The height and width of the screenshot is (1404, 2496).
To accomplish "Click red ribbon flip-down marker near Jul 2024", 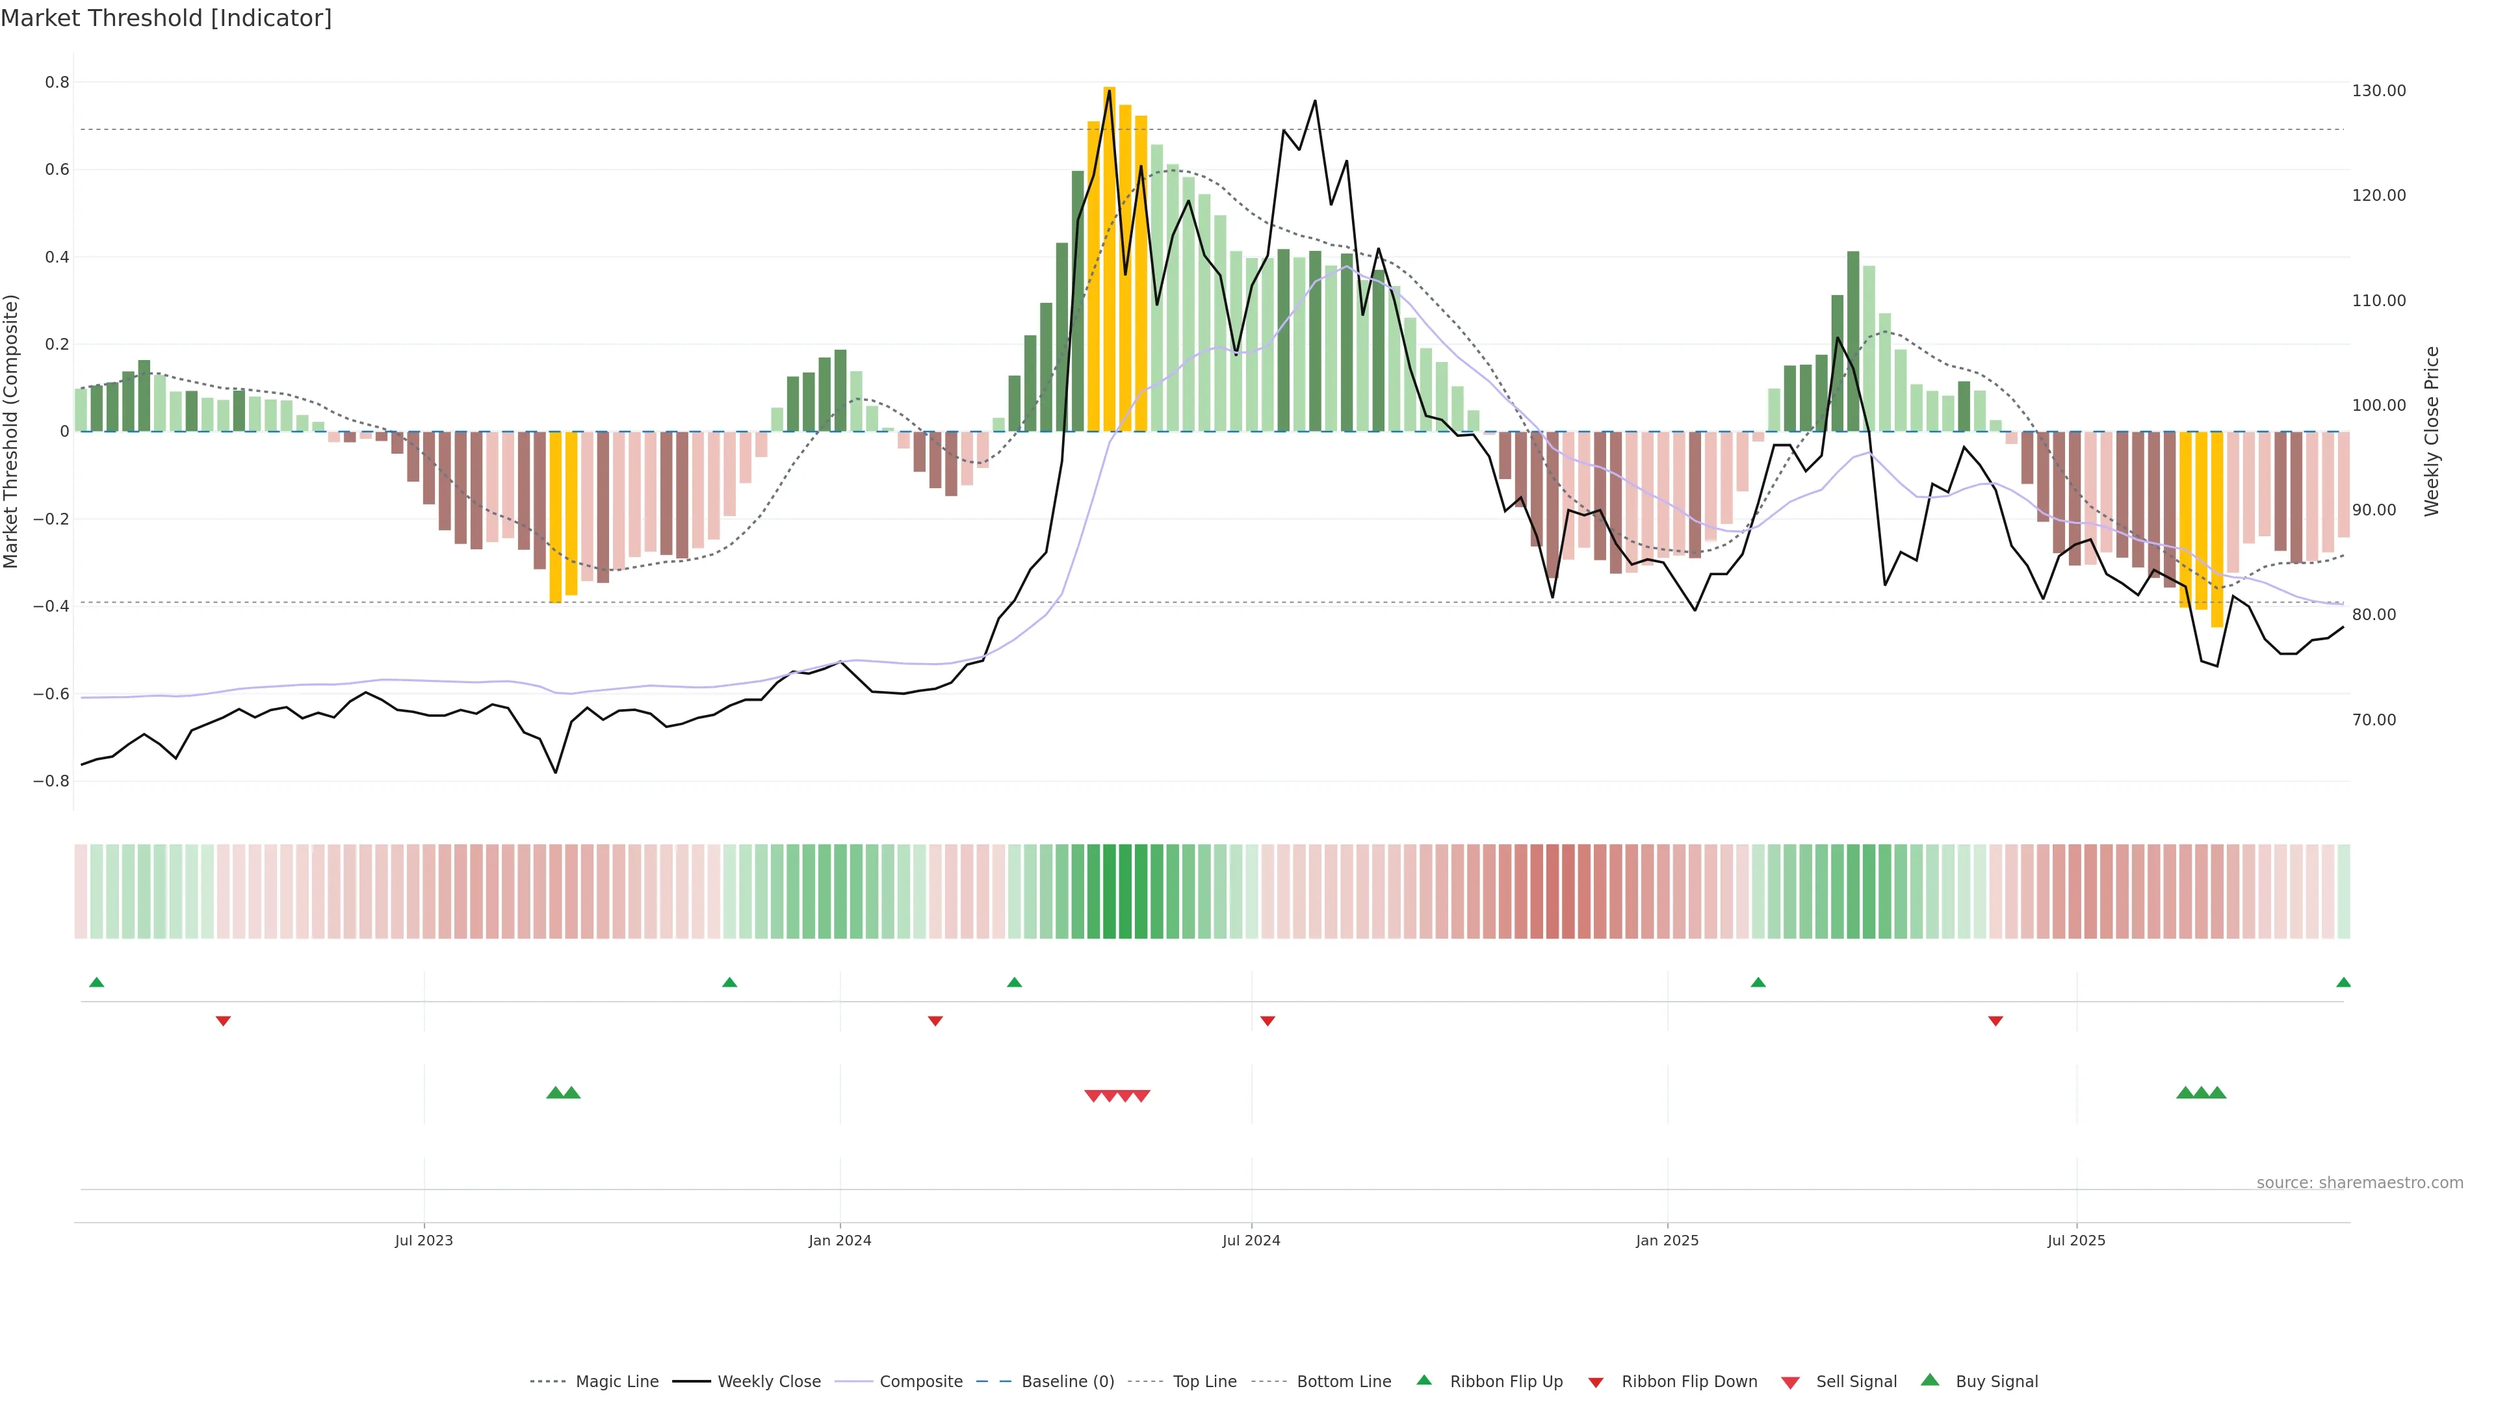I will click(x=1267, y=1021).
